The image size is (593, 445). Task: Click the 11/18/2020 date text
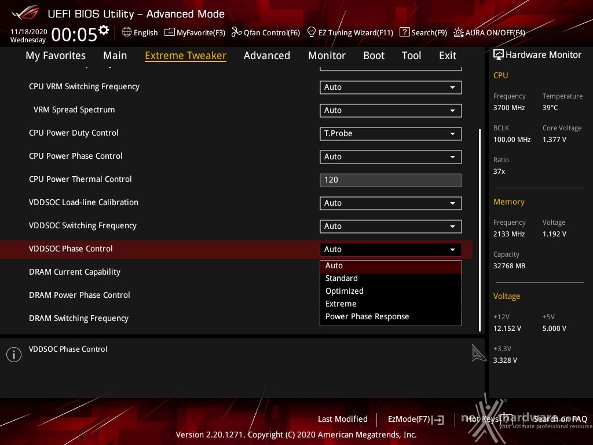click(x=28, y=31)
